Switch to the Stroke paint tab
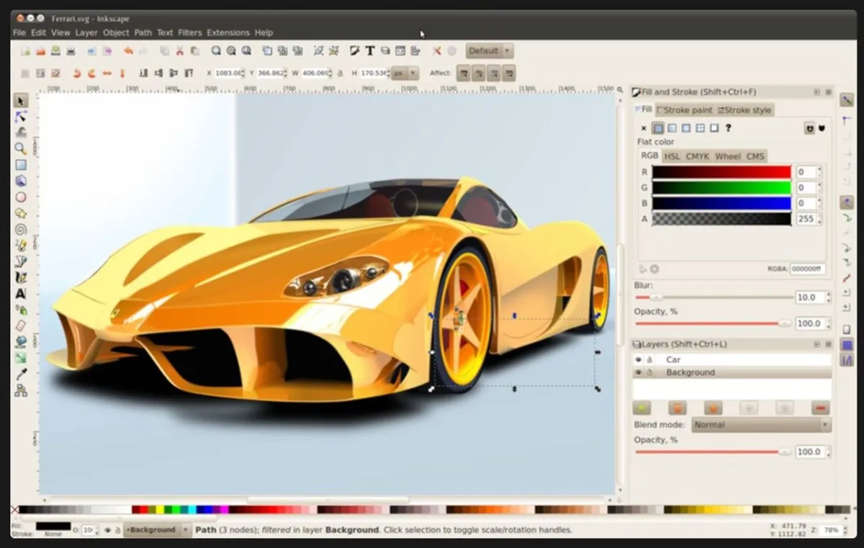The height and width of the screenshot is (548, 864). pyautogui.click(x=684, y=110)
